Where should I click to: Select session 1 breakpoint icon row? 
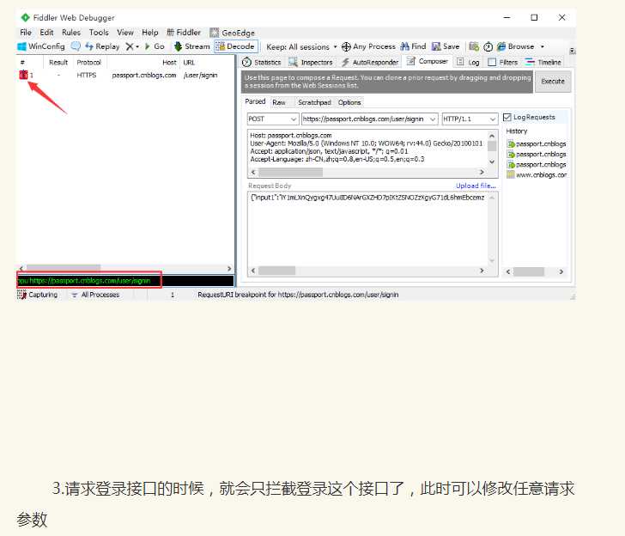click(23, 75)
